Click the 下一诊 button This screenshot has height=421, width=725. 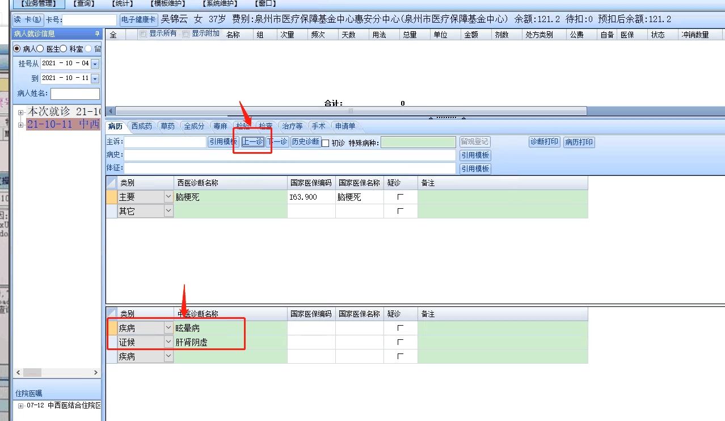tap(277, 142)
